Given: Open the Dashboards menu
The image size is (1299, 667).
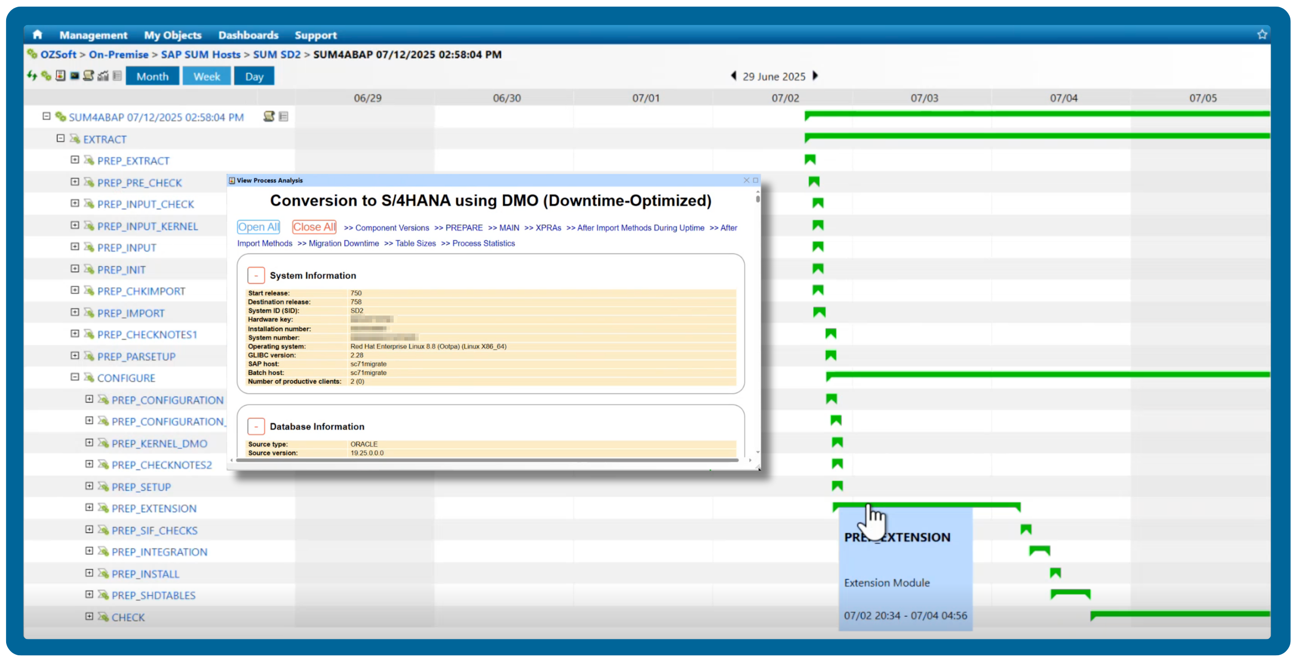Looking at the screenshot, I should [248, 35].
